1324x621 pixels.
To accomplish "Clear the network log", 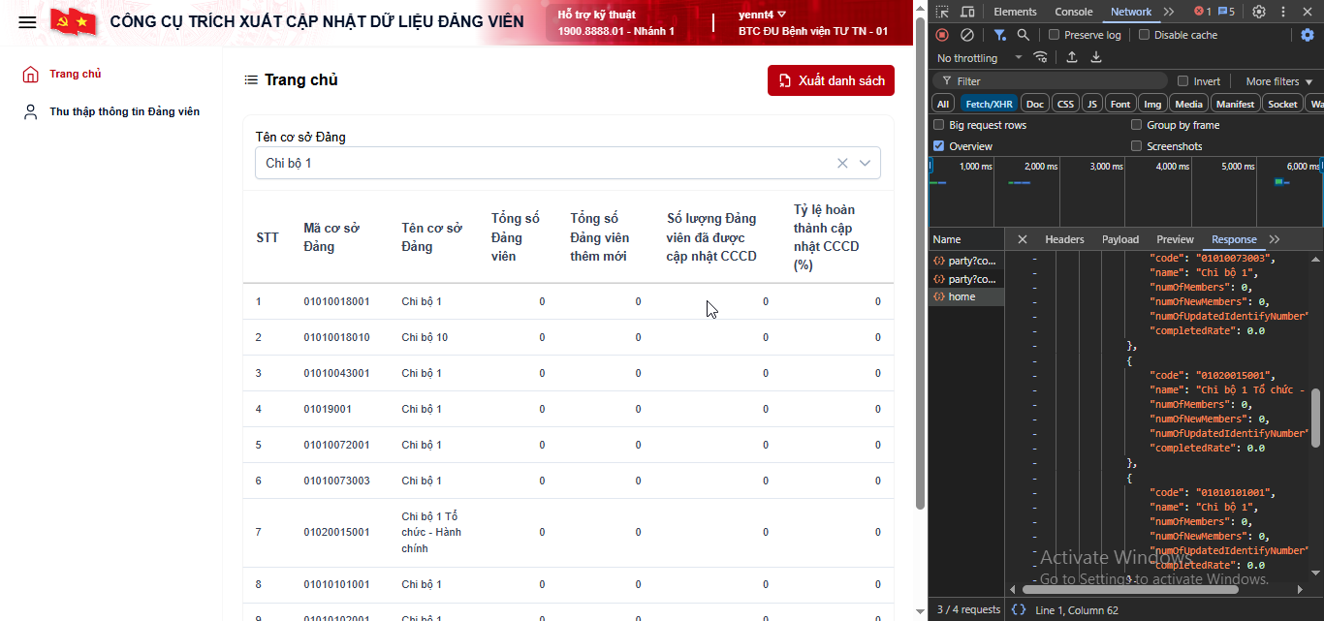I will click(x=964, y=34).
